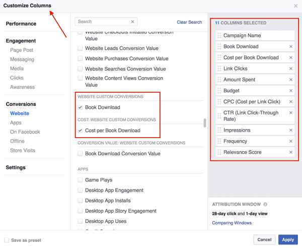
Task: Open the Conversions category
Action: coord(21,104)
